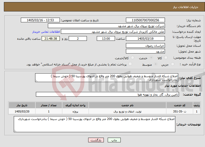
Task: Click the announcement date field 1405/03/16 - 12:53
Action: click(x=40, y=20)
